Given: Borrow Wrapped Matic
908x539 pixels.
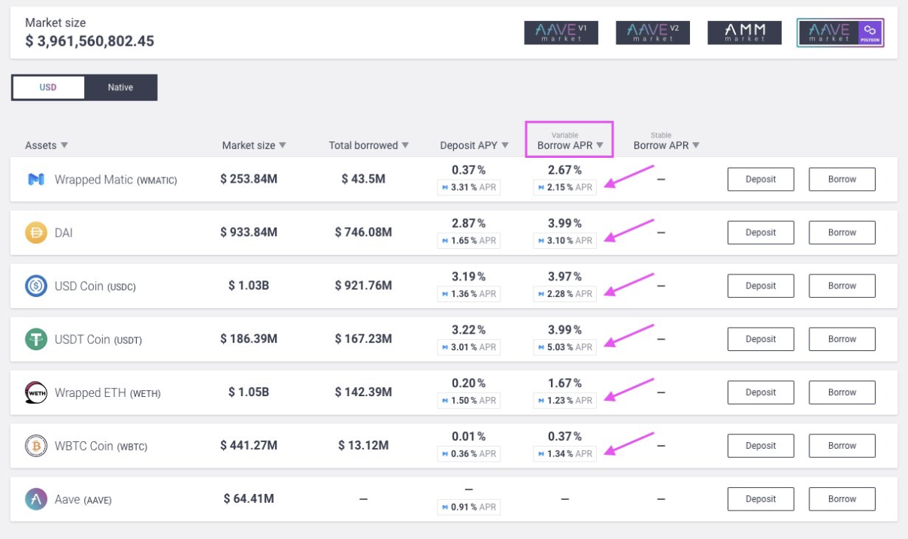Looking at the screenshot, I should click(842, 180).
